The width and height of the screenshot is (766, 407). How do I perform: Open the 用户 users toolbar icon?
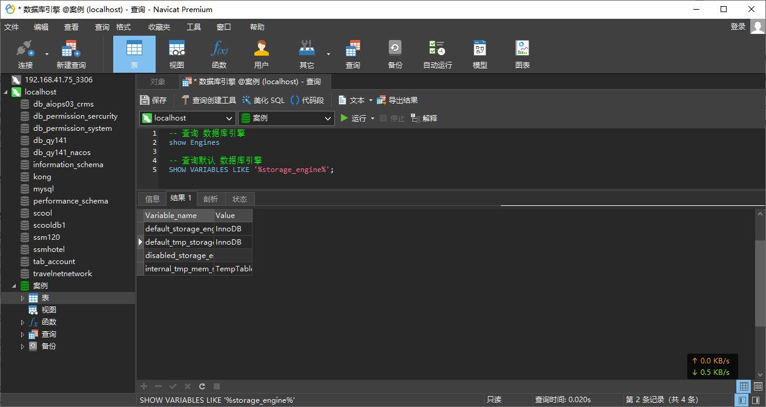click(262, 54)
